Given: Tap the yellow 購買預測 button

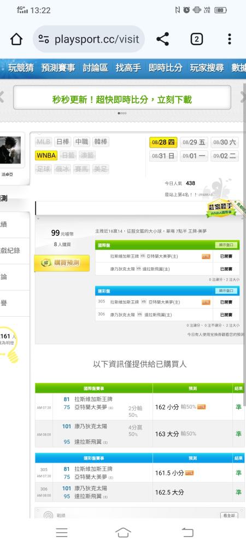Looking at the screenshot, I should pyautogui.click(x=62, y=263).
